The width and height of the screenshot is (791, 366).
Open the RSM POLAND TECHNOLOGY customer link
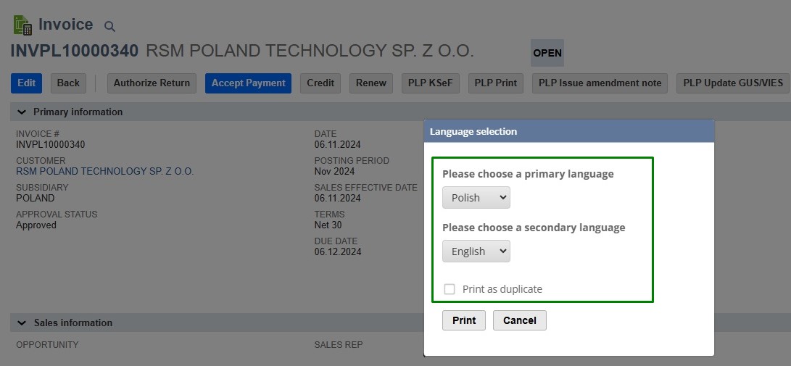[104, 172]
